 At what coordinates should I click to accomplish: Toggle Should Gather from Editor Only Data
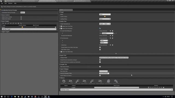[100, 47]
